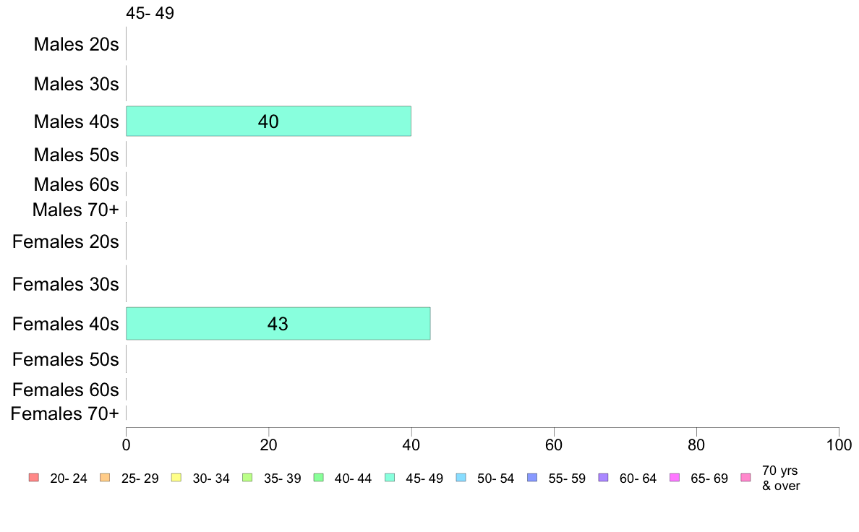Click the Males 20s row label
The height and width of the screenshot is (532, 859).
[x=76, y=44]
